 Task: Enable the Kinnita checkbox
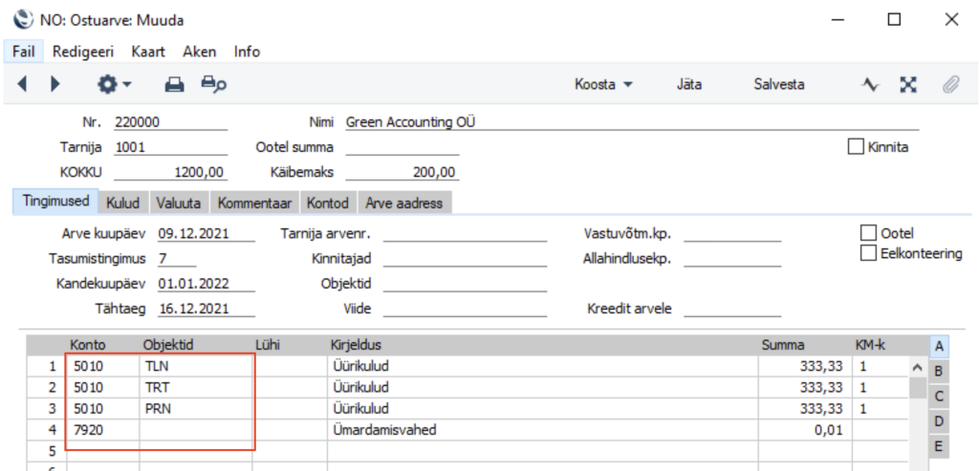857,147
